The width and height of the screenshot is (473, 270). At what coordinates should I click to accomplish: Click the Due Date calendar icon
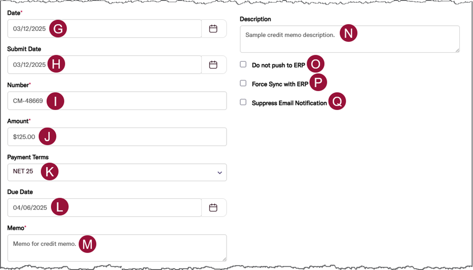(213, 207)
